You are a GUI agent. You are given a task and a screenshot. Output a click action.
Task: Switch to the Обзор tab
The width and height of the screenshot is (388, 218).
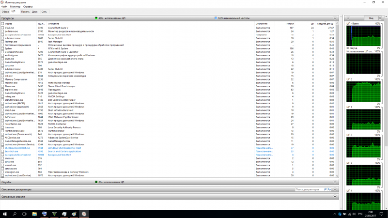5,12
